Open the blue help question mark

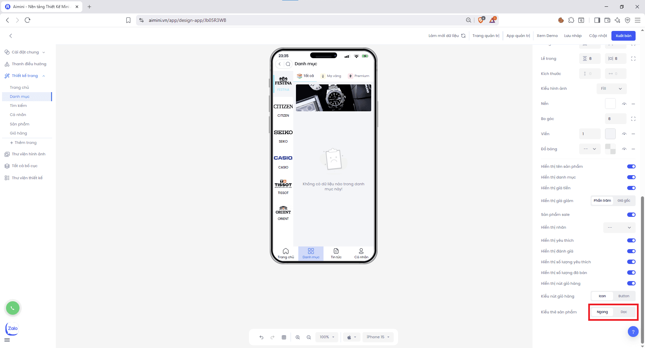pos(633,332)
